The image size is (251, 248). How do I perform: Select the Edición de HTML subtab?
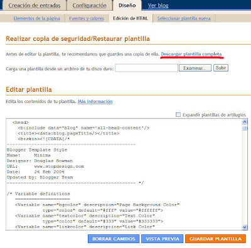point(131,18)
